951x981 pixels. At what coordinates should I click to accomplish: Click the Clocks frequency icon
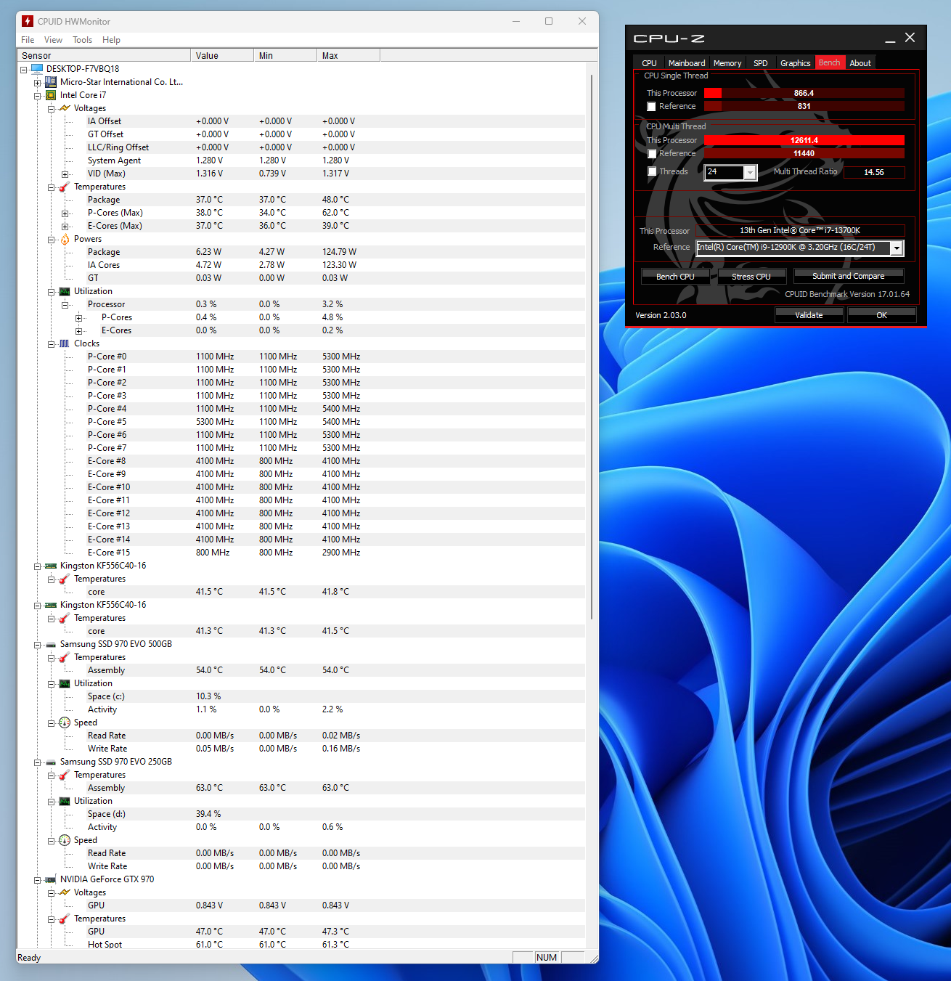pos(65,343)
